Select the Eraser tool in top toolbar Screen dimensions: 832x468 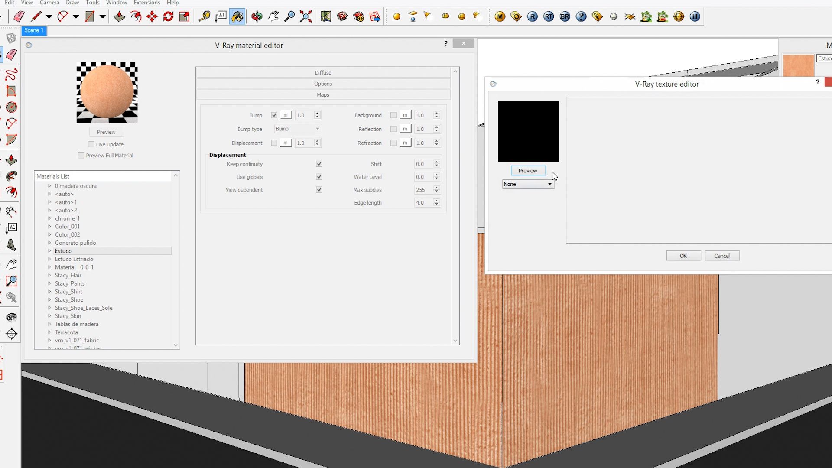pos(19,16)
